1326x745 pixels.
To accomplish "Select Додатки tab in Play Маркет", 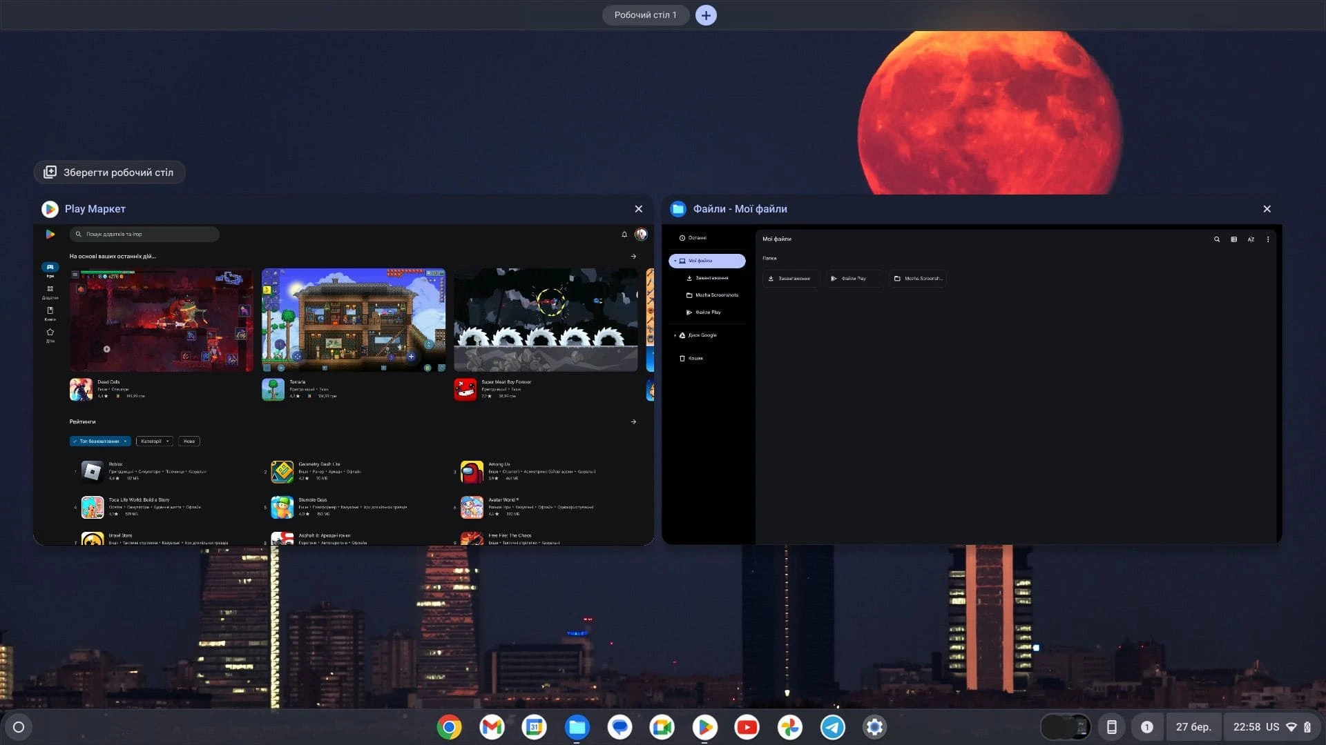I will [50, 292].
